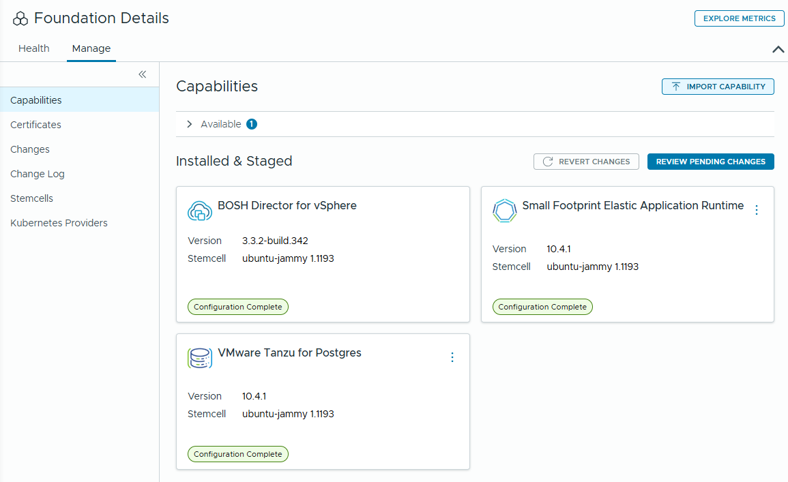
Task: Click the Foundation Details hexagon cluster icon
Action: coord(20,18)
